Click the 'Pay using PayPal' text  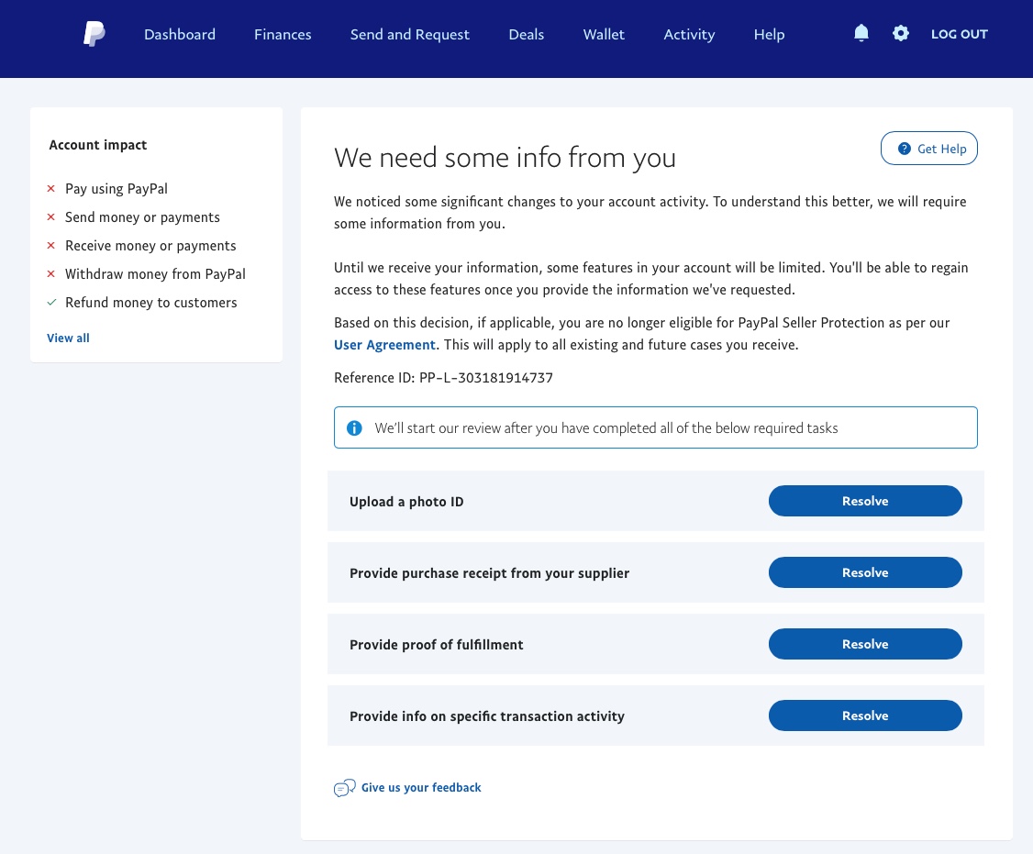coord(117,189)
